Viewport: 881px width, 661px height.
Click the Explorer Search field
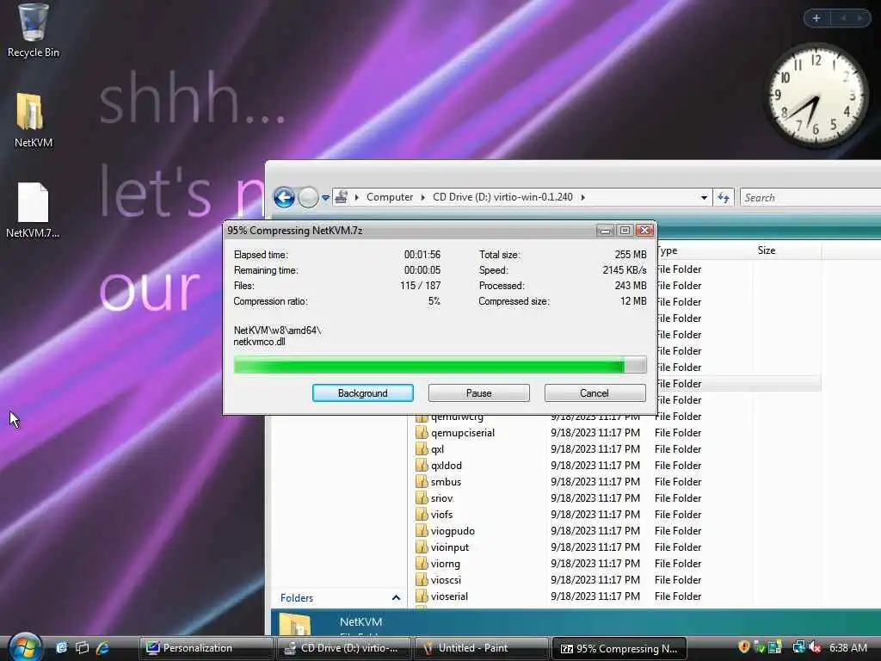tap(810, 198)
